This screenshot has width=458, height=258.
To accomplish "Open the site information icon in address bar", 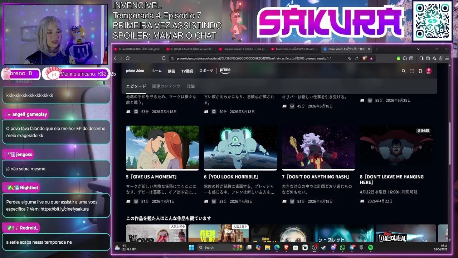I will pos(172,58).
